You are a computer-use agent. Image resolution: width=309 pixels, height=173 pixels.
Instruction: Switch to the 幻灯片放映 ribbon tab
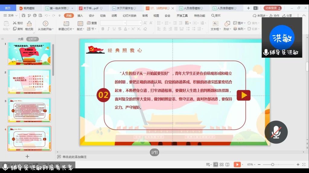[129, 15]
